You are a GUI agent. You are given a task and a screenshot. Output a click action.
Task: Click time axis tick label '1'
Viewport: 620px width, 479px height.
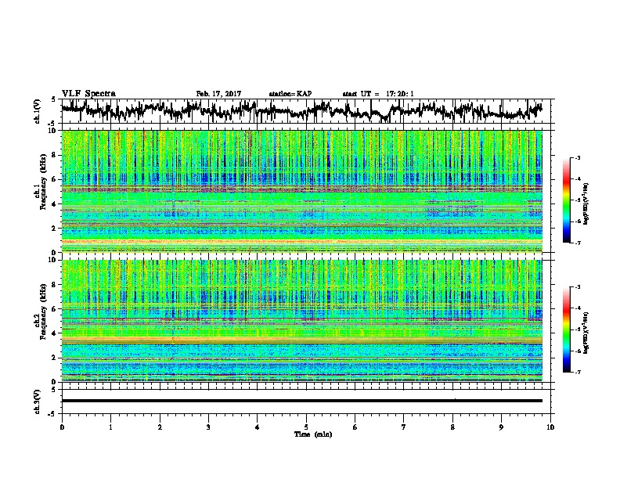pos(110,427)
